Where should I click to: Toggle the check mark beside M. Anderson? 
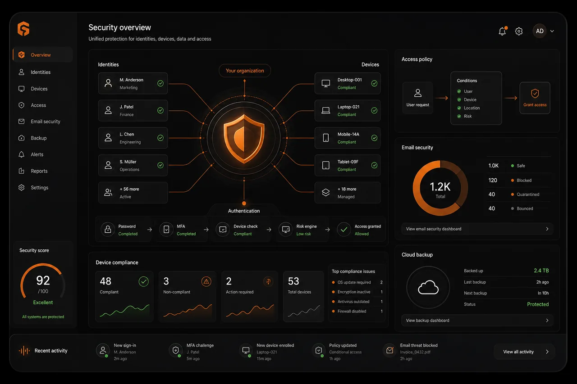[160, 83]
